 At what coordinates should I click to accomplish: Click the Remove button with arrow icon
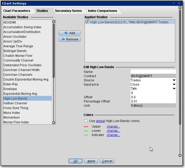70,39
